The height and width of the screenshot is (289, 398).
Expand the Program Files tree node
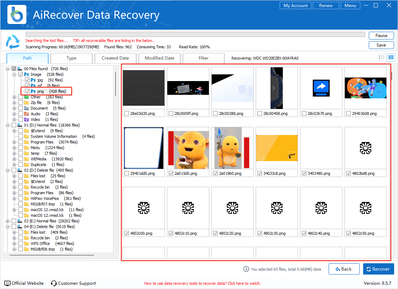tap(15, 142)
